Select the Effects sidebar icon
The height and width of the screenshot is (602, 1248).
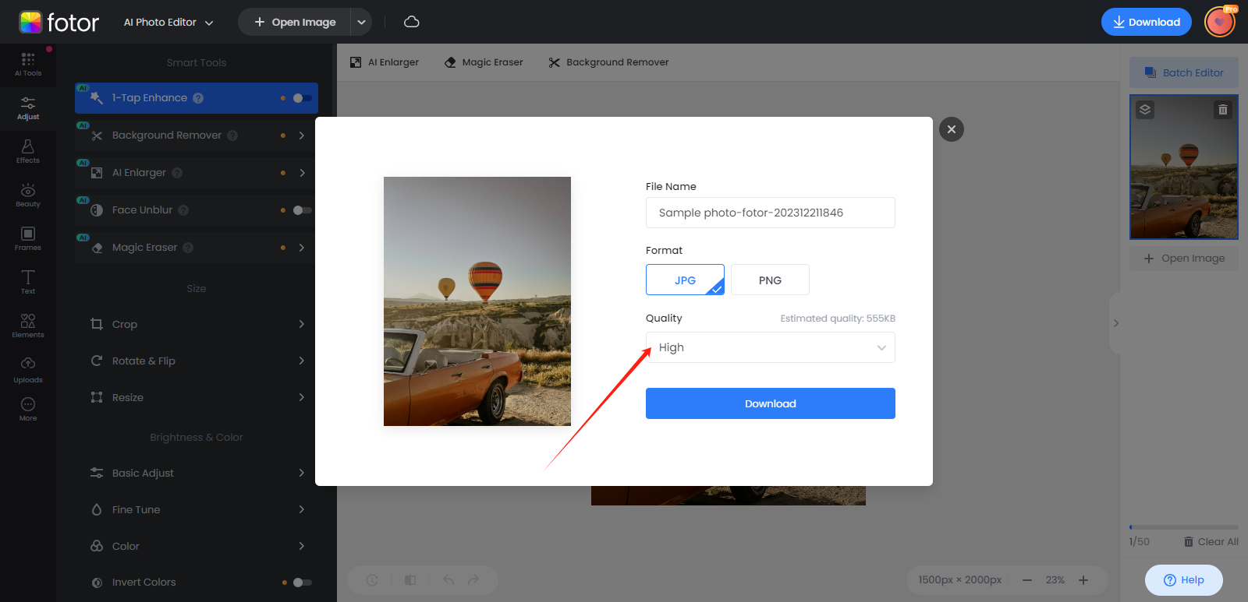coord(28,151)
